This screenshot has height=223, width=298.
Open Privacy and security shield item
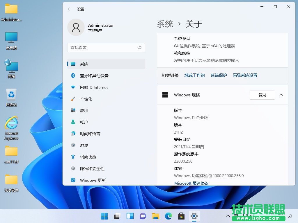[x=92, y=169]
